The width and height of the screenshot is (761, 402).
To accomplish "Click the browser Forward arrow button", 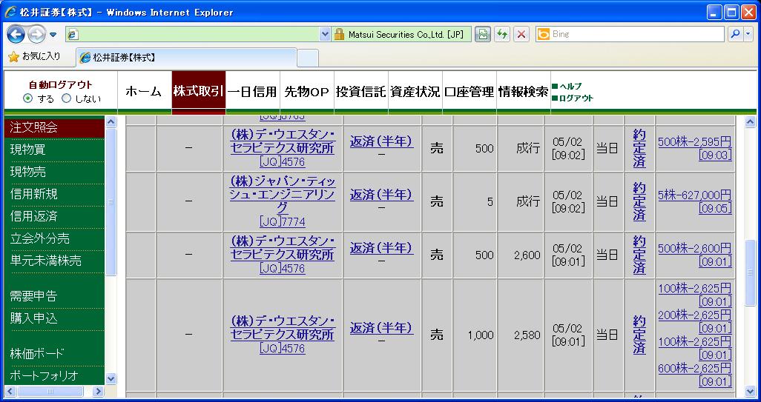I will click(36, 34).
